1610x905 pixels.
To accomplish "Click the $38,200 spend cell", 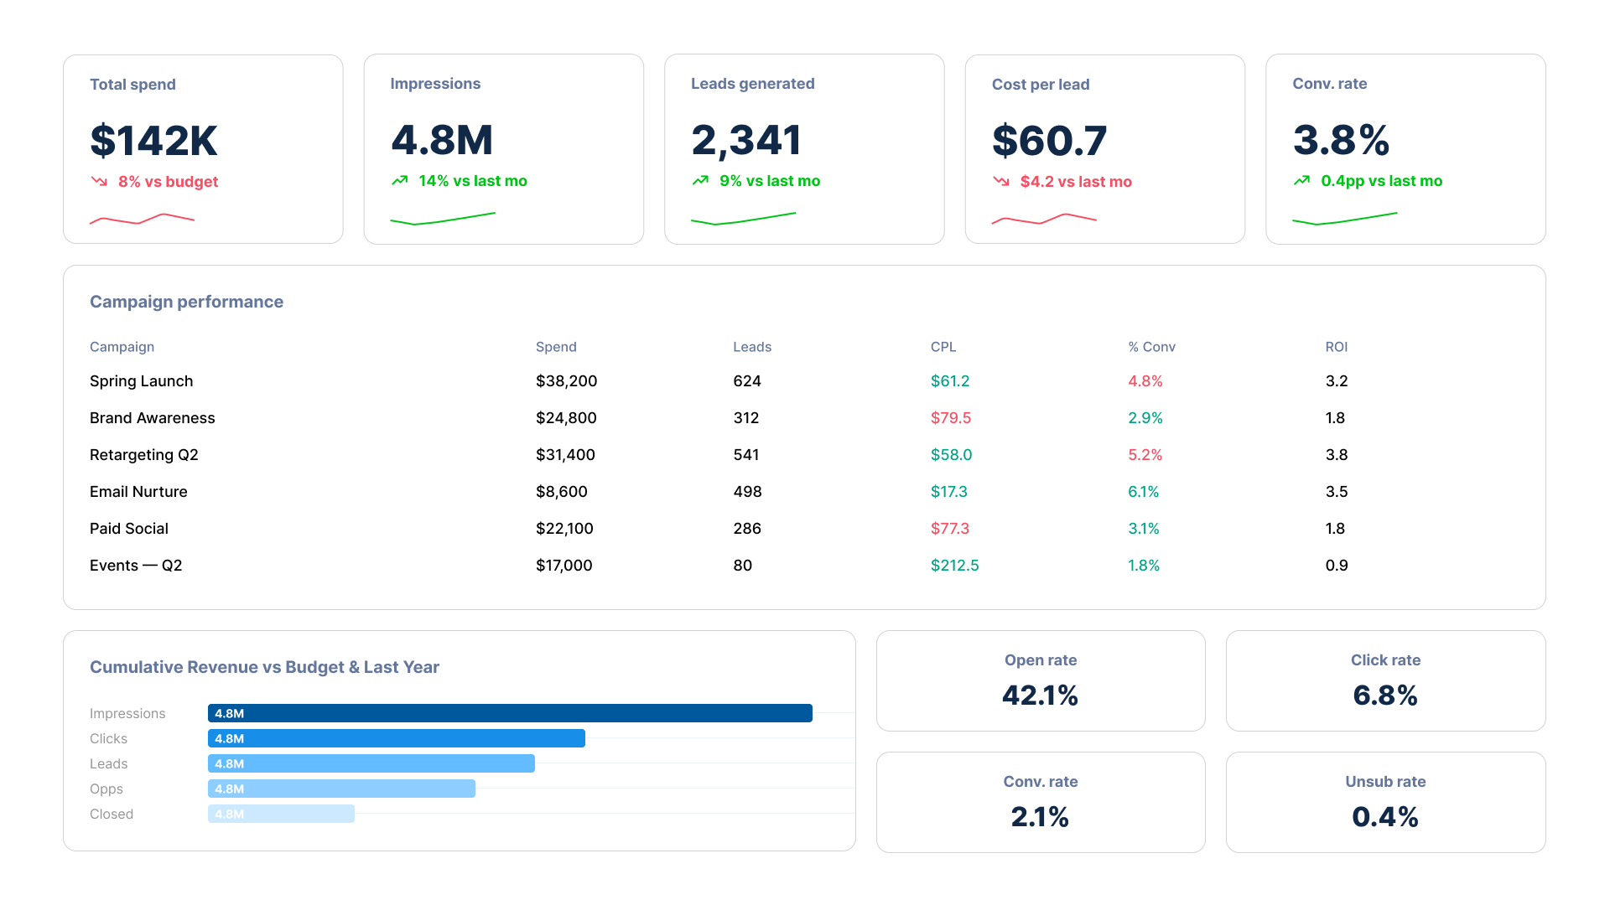I will [x=566, y=381].
